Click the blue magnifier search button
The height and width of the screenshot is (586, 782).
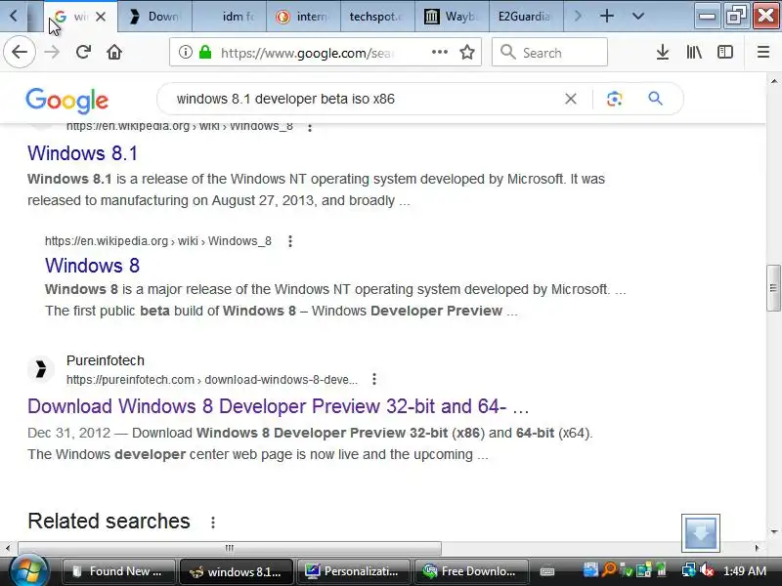click(655, 99)
